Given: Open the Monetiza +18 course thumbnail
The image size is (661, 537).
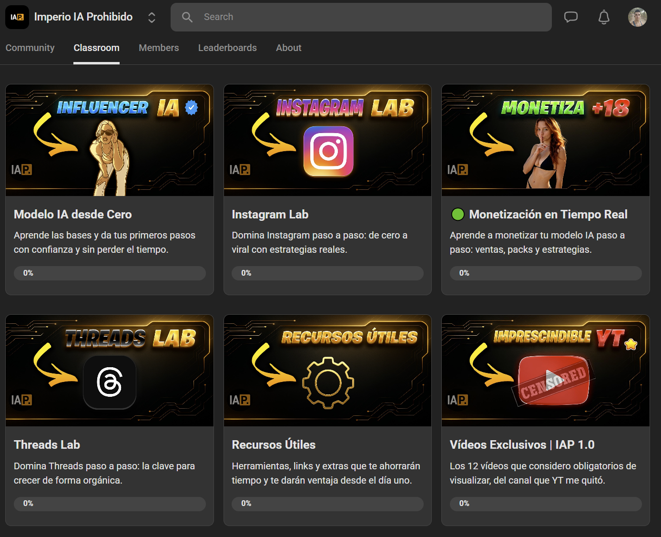Looking at the screenshot, I should (x=546, y=140).
